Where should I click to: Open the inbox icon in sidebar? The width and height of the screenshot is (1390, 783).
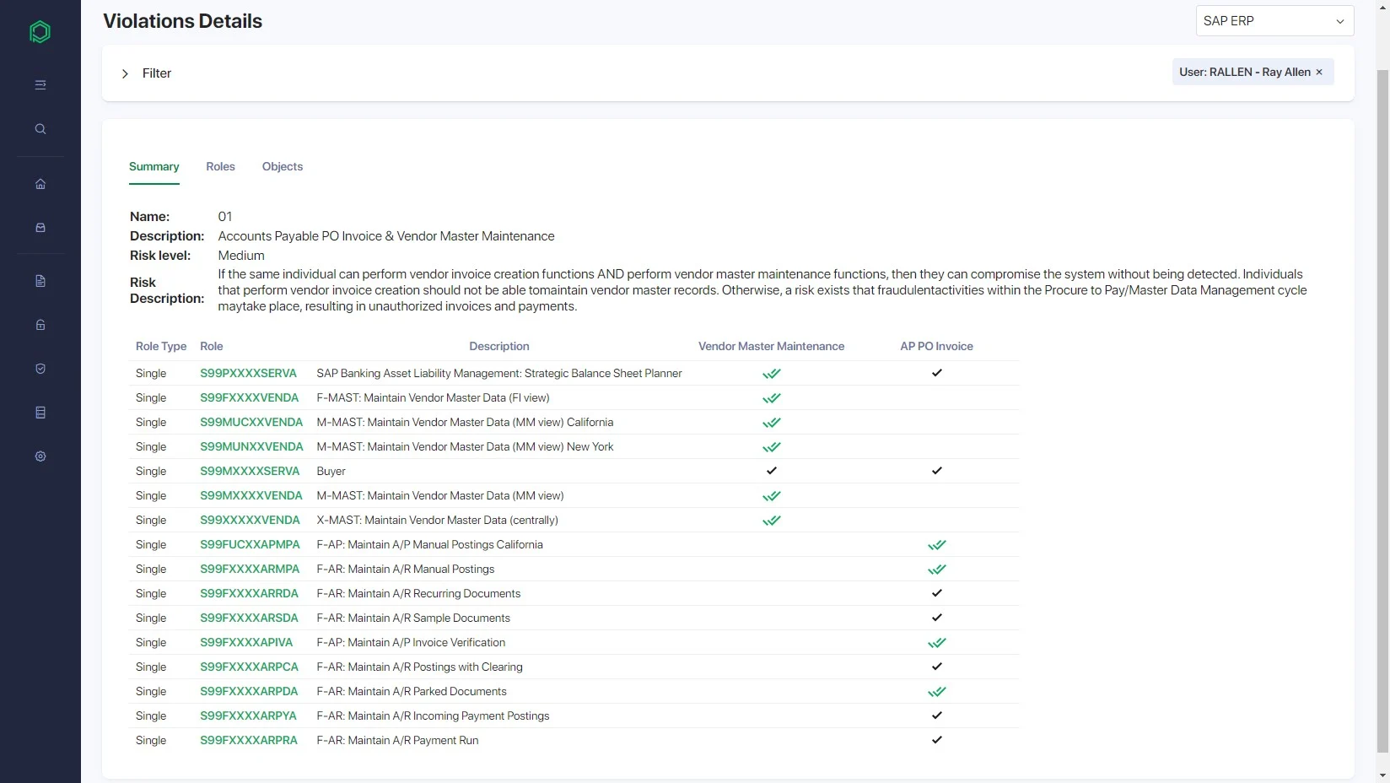pyautogui.click(x=40, y=228)
